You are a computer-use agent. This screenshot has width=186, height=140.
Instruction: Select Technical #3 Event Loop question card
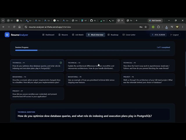(148, 65)
